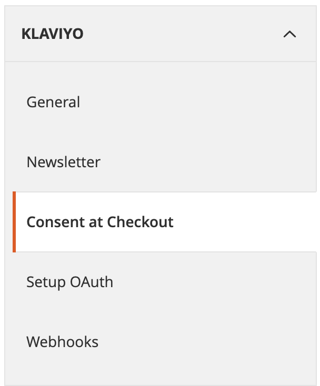This screenshot has height=386, width=320.
Task: Click the KLAVIYO section header title
Action: [x=52, y=35]
